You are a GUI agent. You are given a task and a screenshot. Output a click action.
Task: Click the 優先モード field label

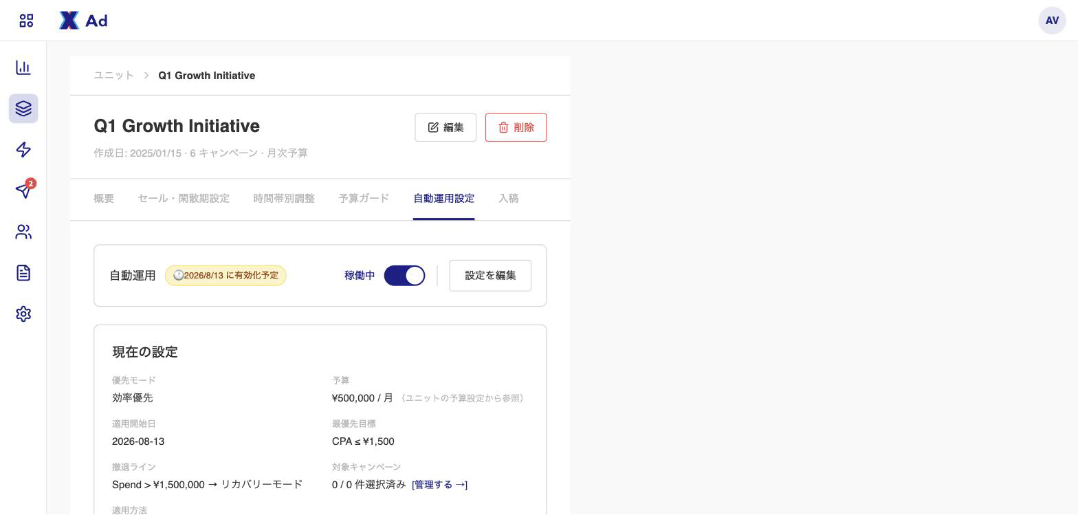point(134,380)
